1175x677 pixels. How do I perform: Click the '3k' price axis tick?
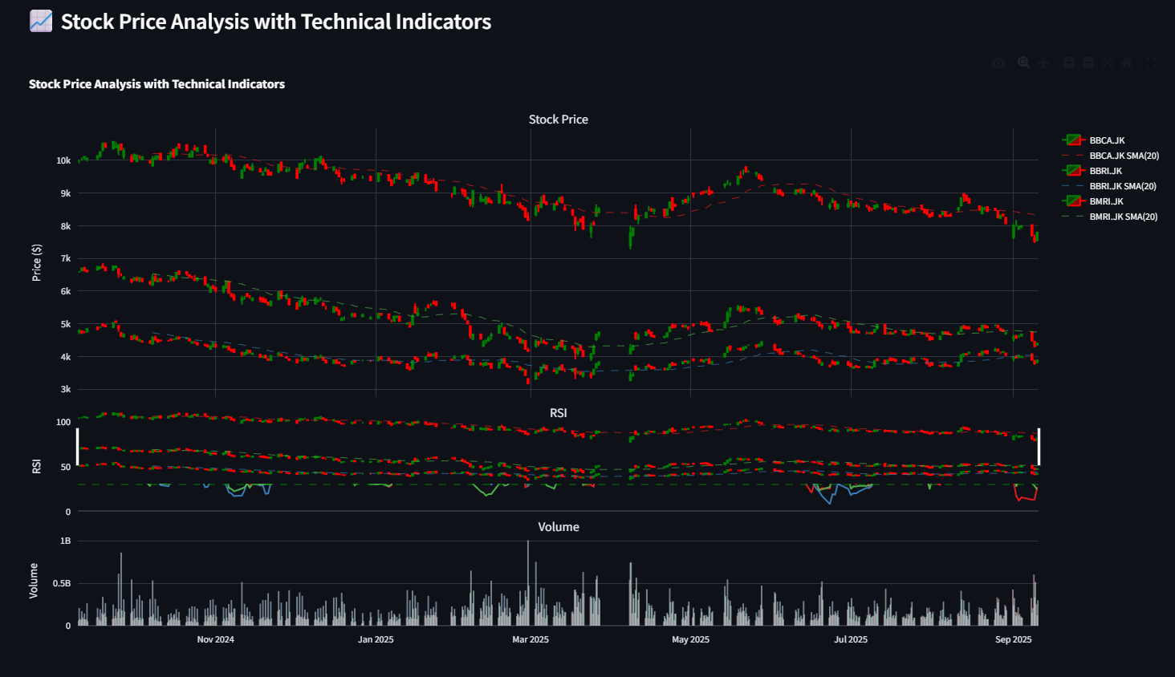(66, 389)
